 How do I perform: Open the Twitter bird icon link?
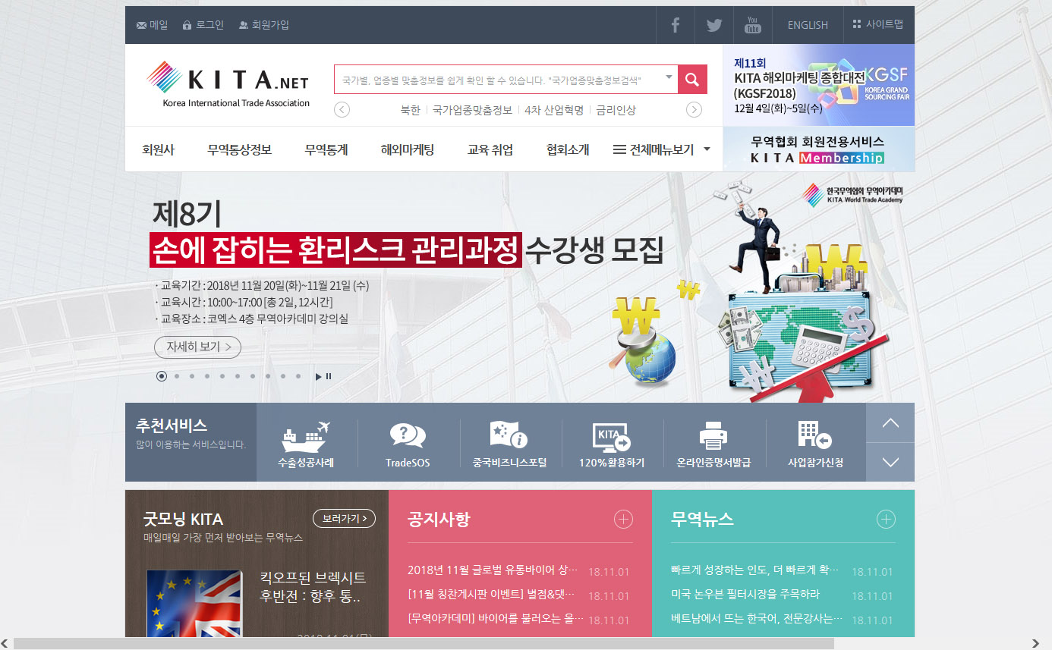714,25
